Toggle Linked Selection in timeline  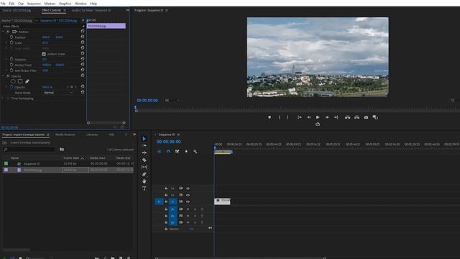pos(178,152)
